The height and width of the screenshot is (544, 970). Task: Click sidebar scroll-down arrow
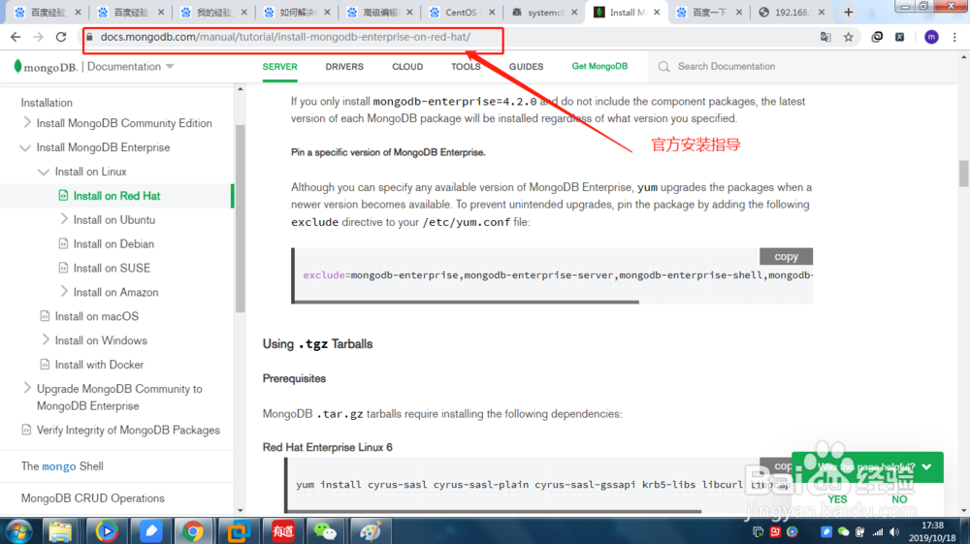[x=240, y=511]
